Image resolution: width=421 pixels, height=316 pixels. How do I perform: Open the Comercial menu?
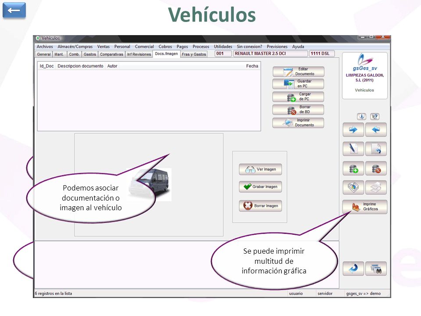(x=144, y=47)
